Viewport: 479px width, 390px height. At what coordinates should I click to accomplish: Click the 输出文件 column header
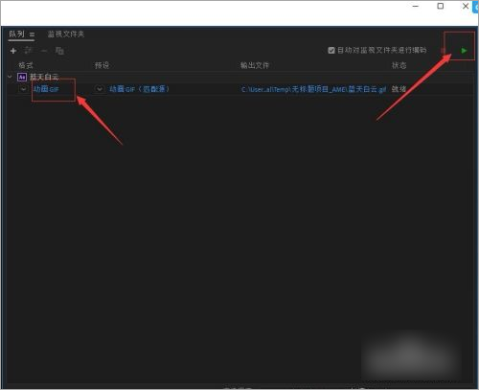[x=255, y=65]
